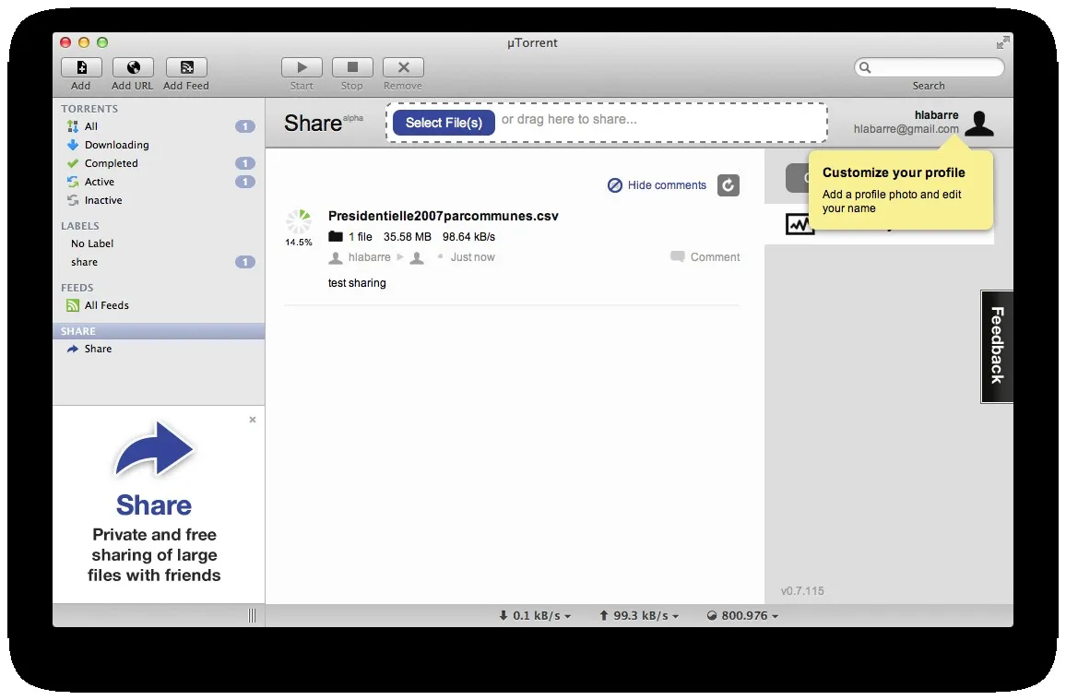This screenshot has width=1066, height=700.
Task: Click the hlabarre@gmail.com email text
Action: tap(906, 128)
